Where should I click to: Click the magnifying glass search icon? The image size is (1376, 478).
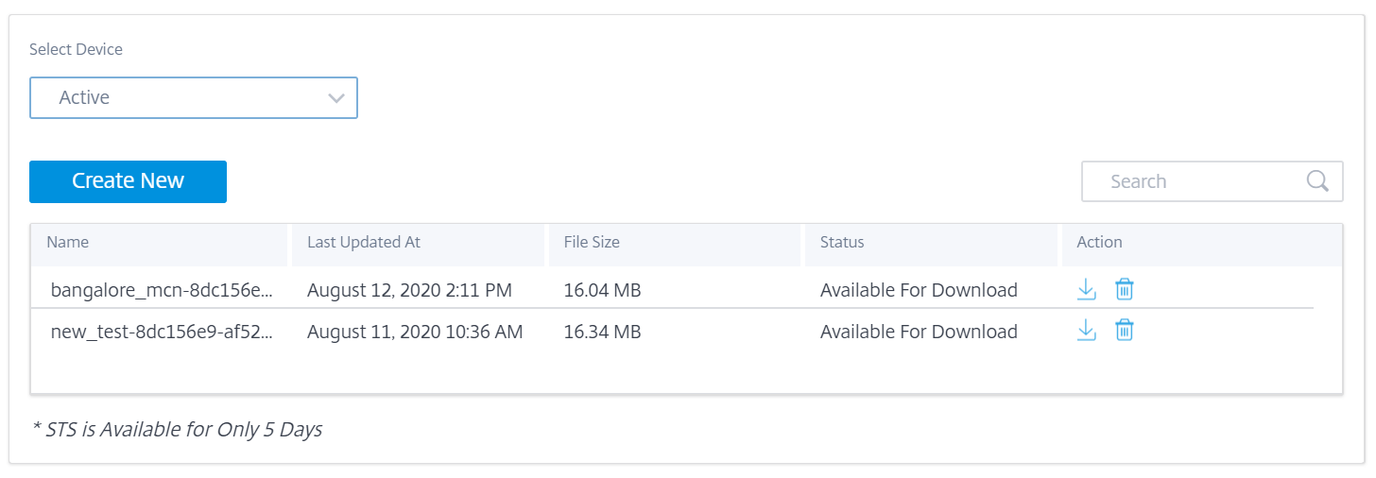[1317, 181]
